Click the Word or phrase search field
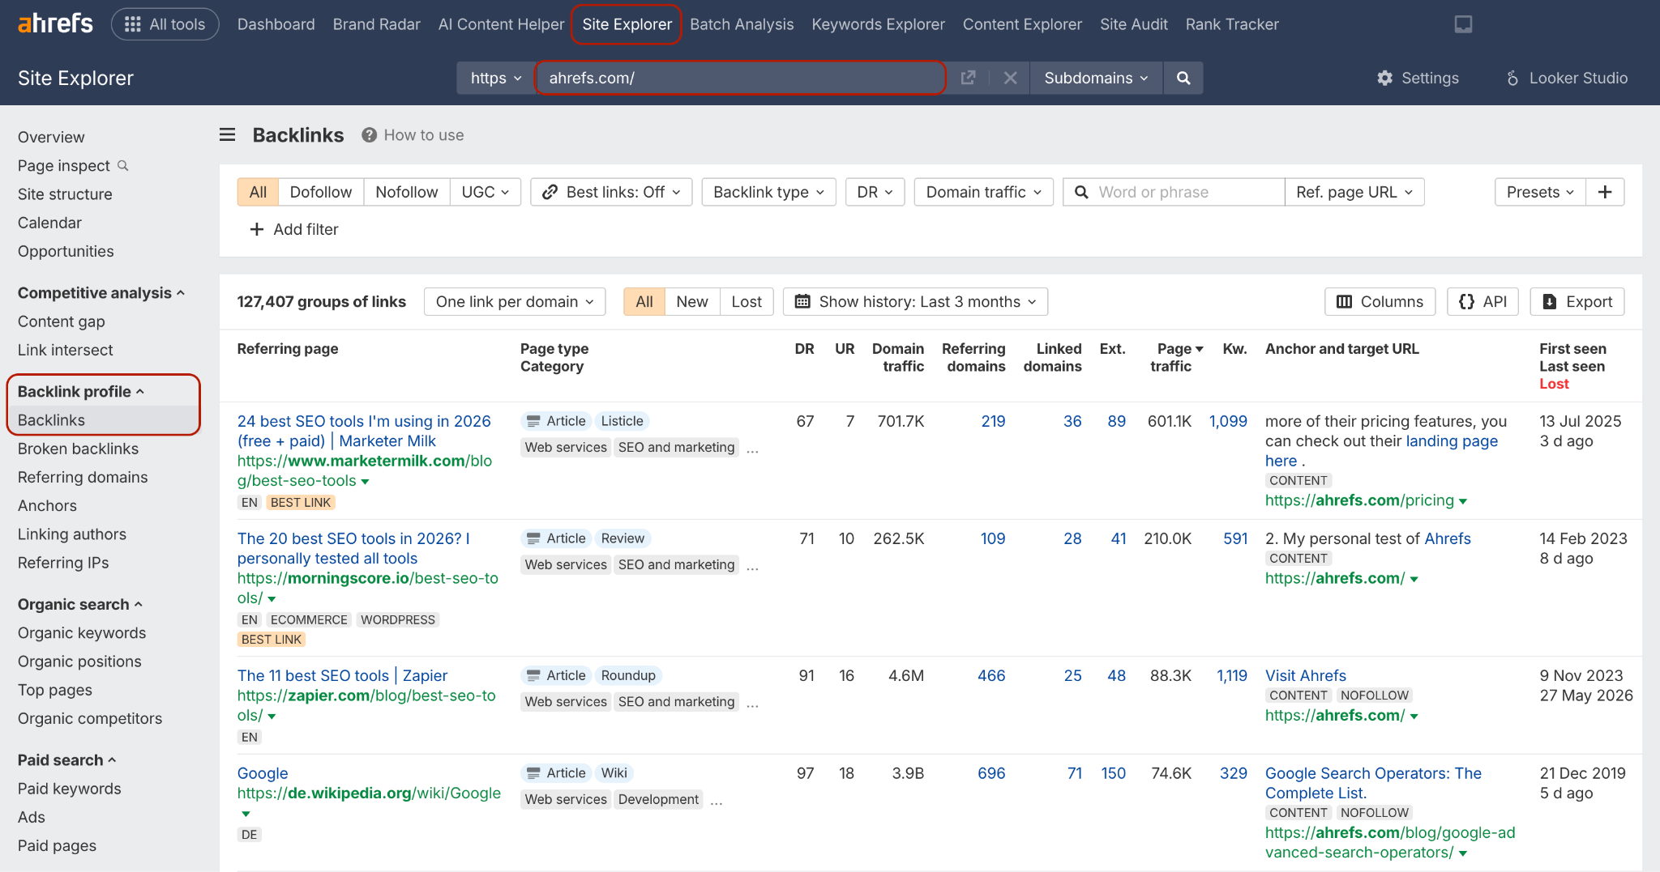 click(1174, 192)
